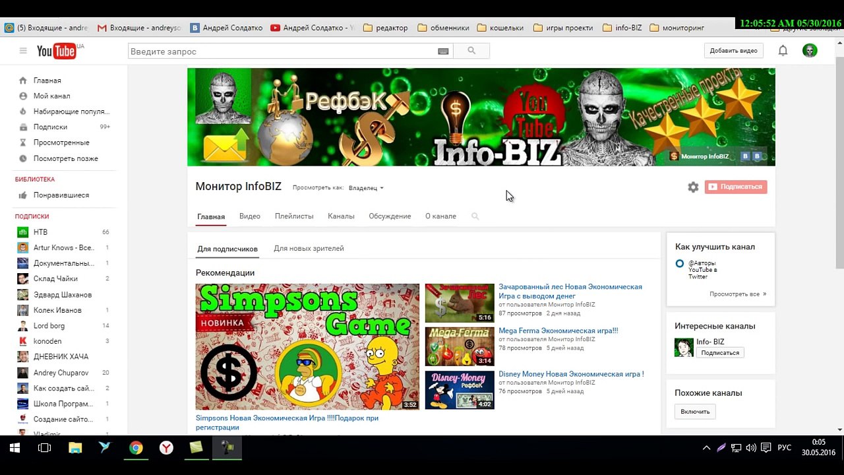This screenshot has height=475, width=844.
Task: Subscribe to Info- BIZ channel
Action: point(720,353)
